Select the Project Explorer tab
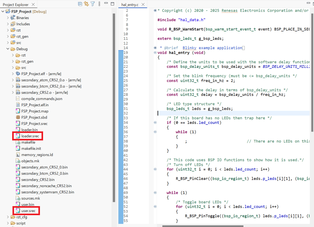The image size is (314, 227). pyautogui.click(x=15, y=5)
